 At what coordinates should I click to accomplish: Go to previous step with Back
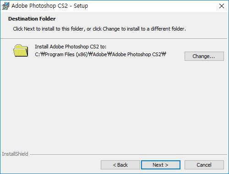click(120, 165)
